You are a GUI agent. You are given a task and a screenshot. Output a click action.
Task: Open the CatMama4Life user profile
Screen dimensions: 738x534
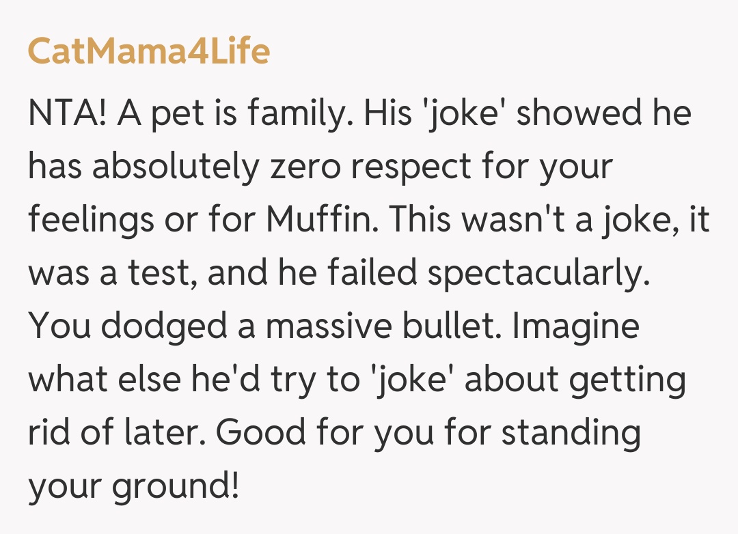click(x=148, y=51)
